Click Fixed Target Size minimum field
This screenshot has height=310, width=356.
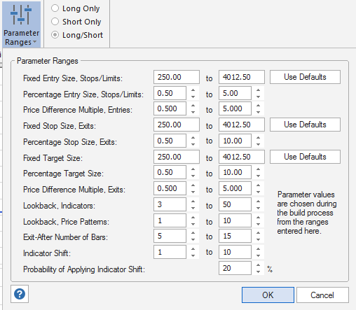[x=177, y=157]
